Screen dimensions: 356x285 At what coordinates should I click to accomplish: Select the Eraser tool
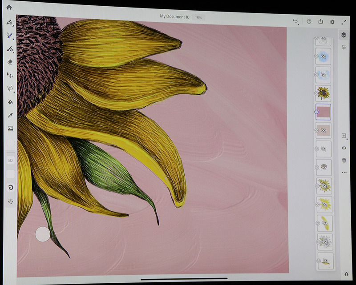(10, 62)
